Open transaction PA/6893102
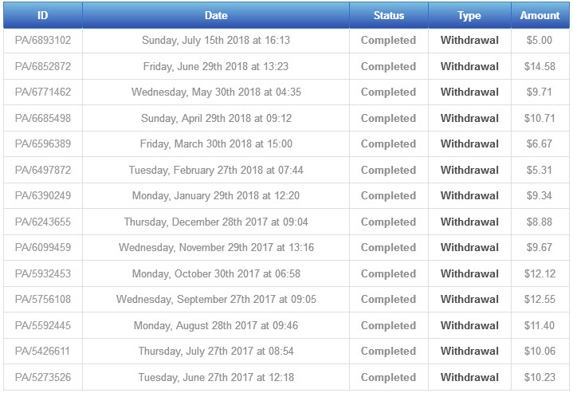The width and height of the screenshot is (573, 393). coord(43,41)
